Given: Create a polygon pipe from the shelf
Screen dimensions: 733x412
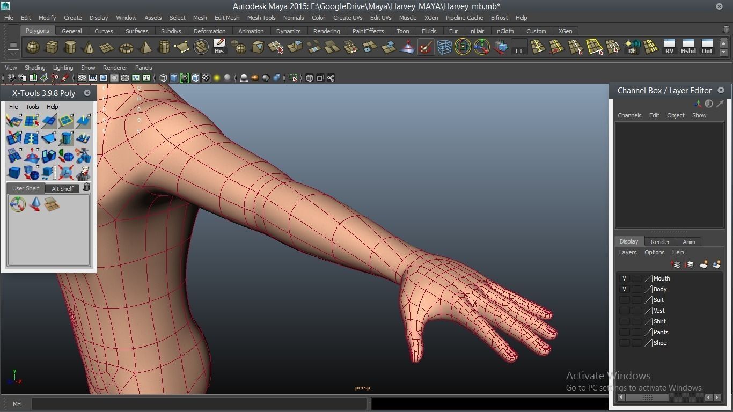Looking at the screenshot, I should tap(164, 47).
